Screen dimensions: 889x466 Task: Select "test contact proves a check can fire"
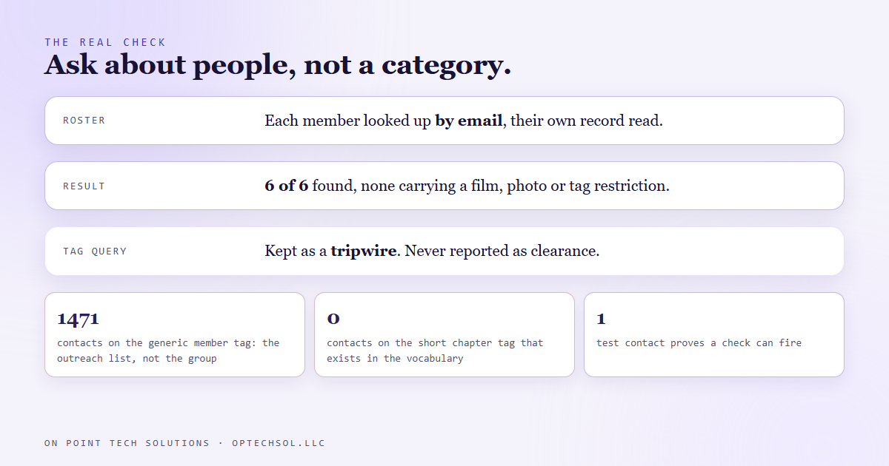699,342
